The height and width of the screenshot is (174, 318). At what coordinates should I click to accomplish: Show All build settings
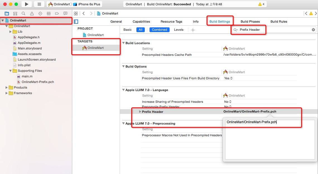pyautogui.click(x=141, y=30)
